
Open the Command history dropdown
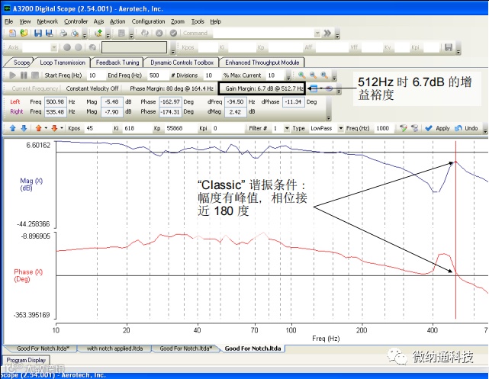[317, 33]
